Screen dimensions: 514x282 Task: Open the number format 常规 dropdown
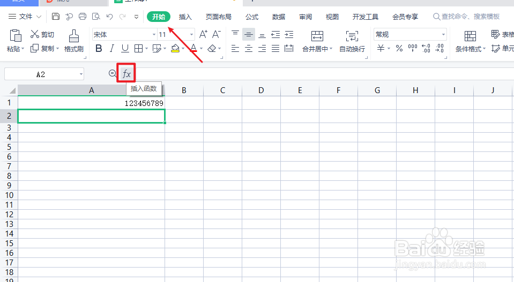443,34
